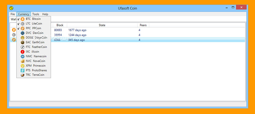Viewport: 255px width, 114px height.
Task: Open the Tools menu
Action: coord(36,14)
